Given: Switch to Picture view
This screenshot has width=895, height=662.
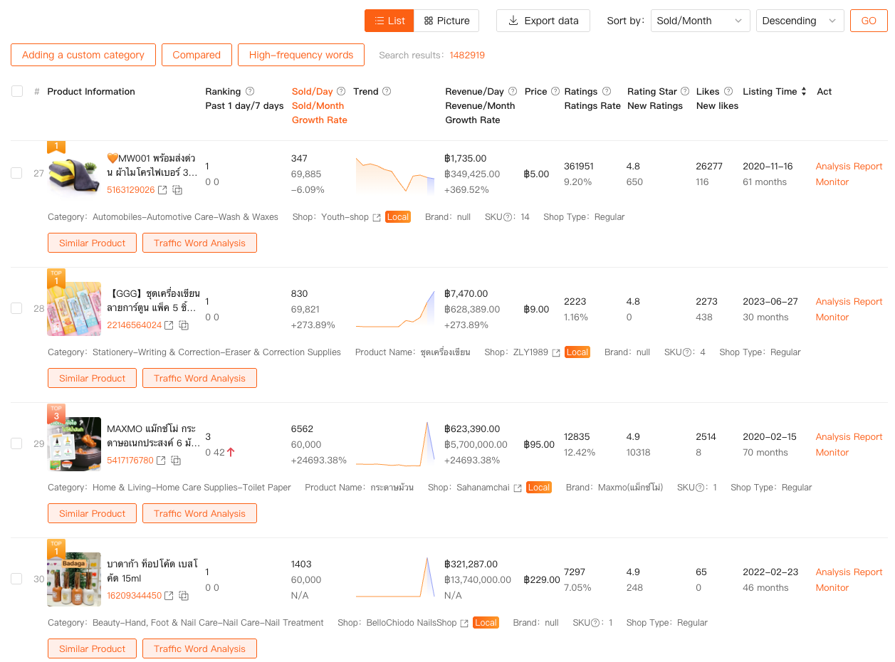Looking at the screenshot, I should [x=446, y=21].
